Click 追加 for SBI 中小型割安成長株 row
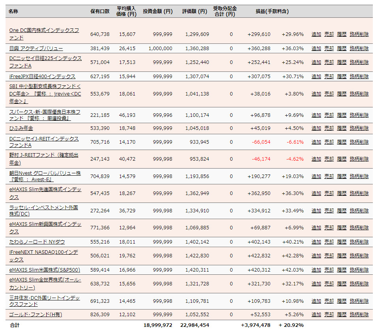The height and width of the screenshot is (332, 378). click(x=316, y=94)
